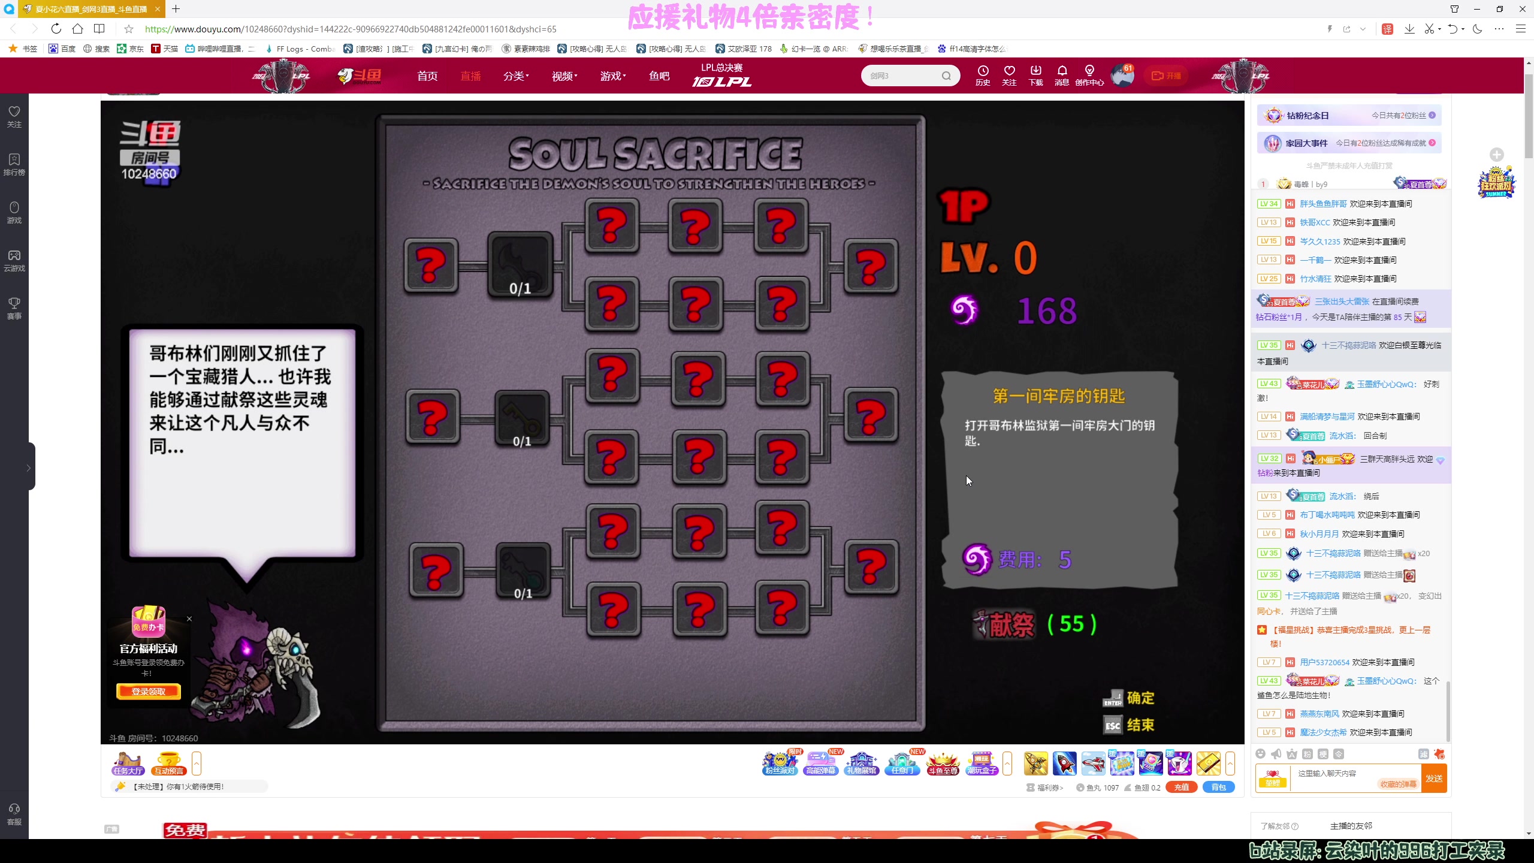
Task: Toggle 关注 follow in left sidebar
Action: [x=14, y=117]
